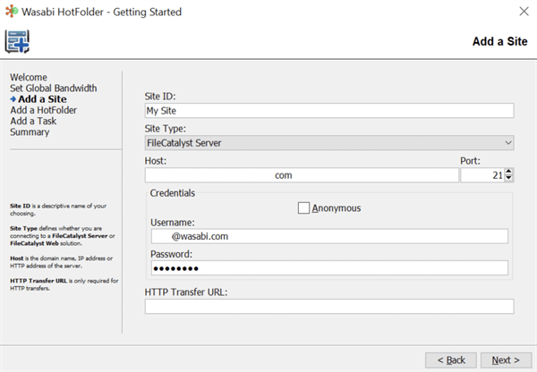Select the Add a HotFolder step
This screenshot has width=537, height=372.
point(43,110)
